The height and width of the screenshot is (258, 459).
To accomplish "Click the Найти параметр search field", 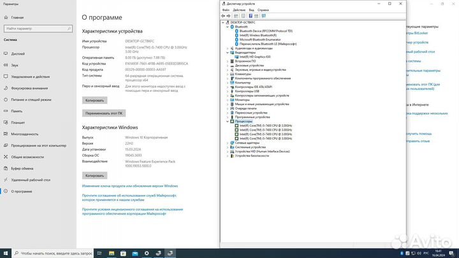I will [38, 29].
